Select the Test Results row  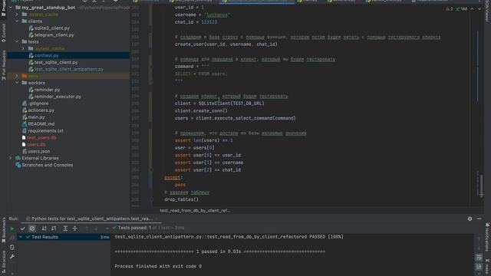click(x=64, y=237)
